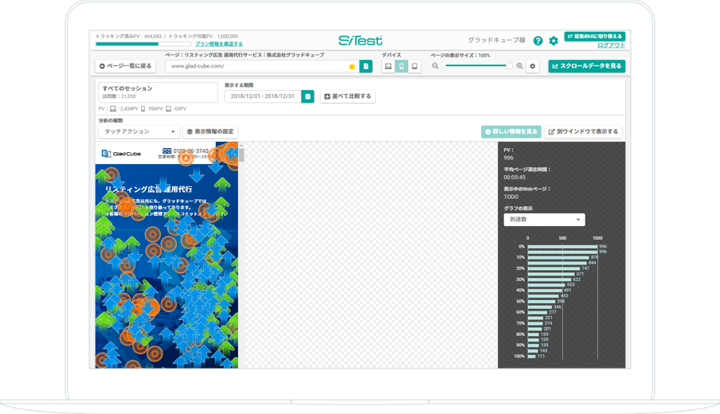Open display size settings gear button

(533, 66)
